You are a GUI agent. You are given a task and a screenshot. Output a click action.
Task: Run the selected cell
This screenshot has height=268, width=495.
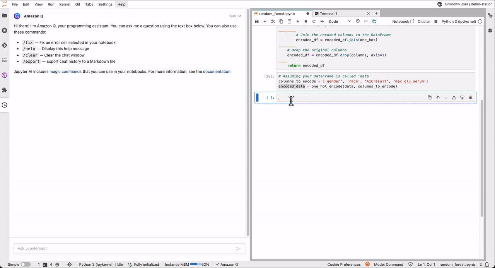[297, 22]
